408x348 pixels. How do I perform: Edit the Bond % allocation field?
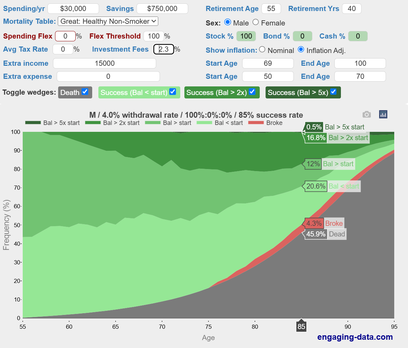[302, 36]
